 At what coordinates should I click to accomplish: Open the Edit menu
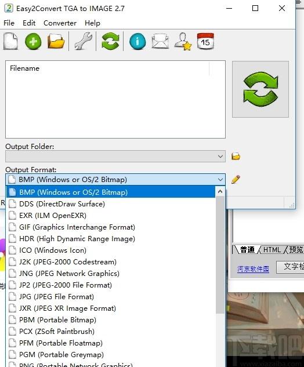coord(29,23)
